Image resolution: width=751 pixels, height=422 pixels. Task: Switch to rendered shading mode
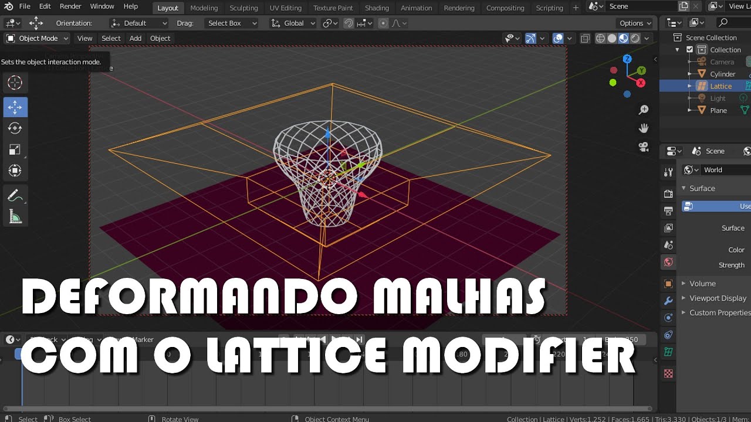click(635, 38)
